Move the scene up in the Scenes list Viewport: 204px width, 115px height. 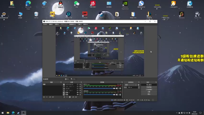tap(50, 97)
